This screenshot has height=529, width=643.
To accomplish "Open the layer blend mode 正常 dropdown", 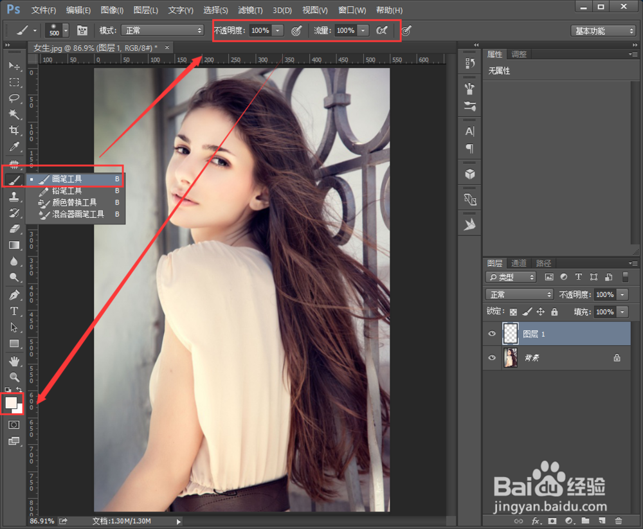I will [520, 294].
